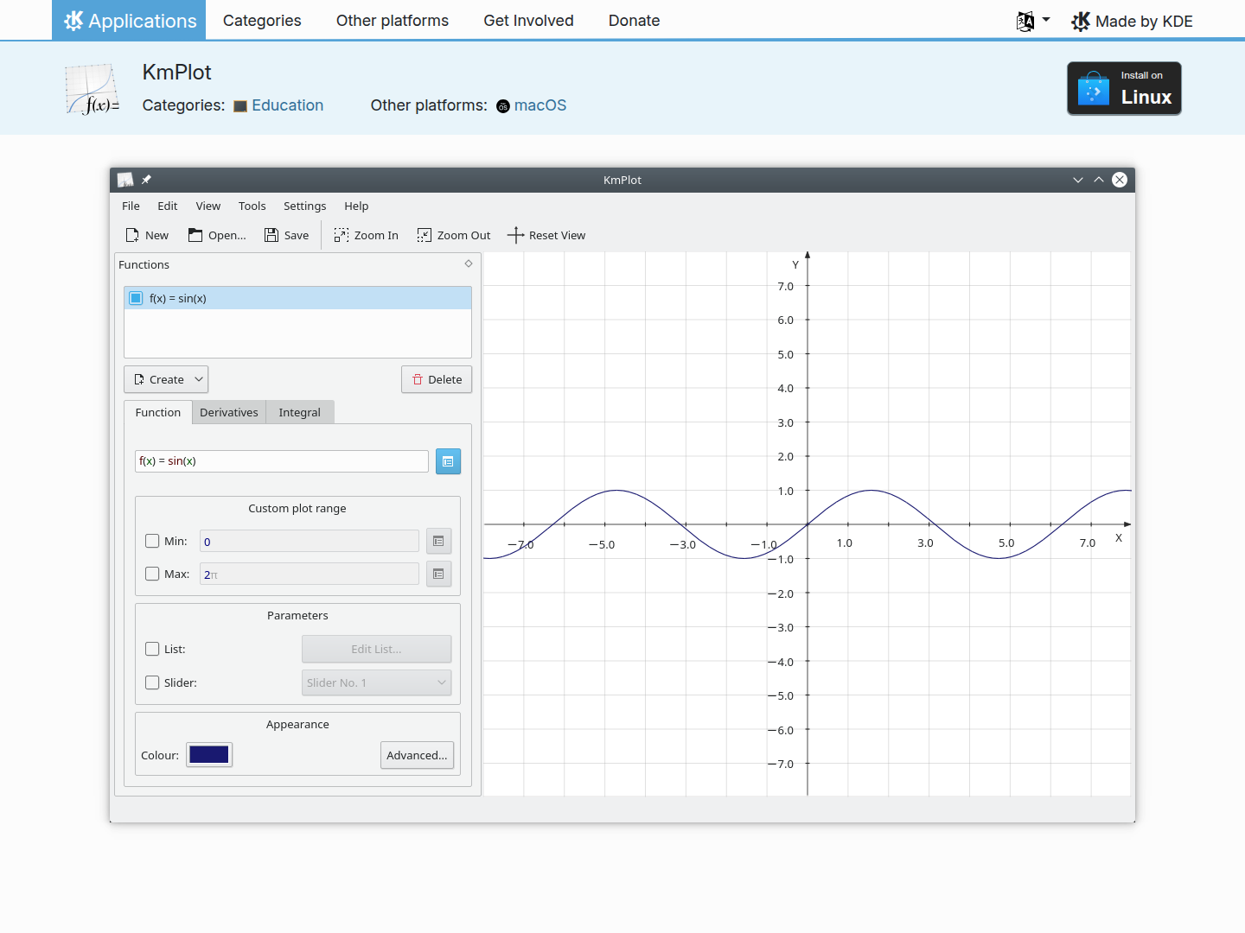
Task: Expand the Create dropdown arrow
Action: pyautogui.click(x=199, y=379)
